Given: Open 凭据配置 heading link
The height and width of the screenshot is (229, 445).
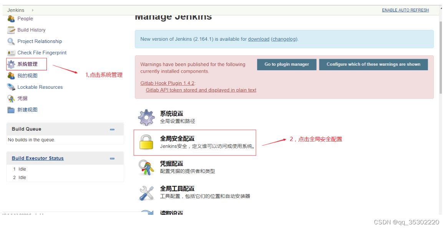Looking at the screenshot, I should click(x=172, y=163).
